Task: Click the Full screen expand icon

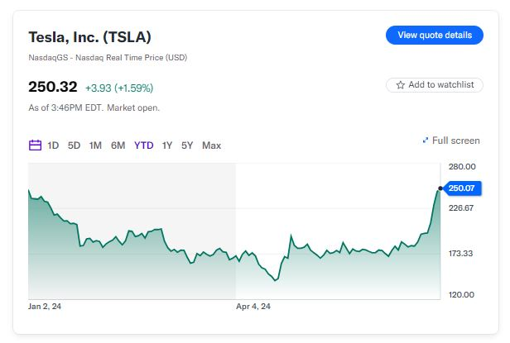Action: pyautogui.click(x=426, y=141)
